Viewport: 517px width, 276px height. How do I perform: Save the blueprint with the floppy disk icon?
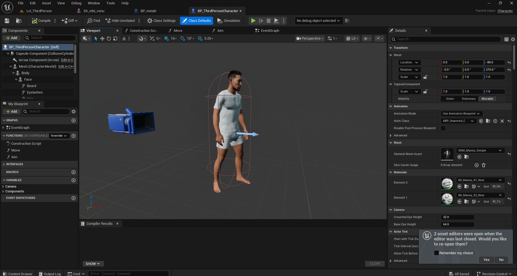point(7,21)
